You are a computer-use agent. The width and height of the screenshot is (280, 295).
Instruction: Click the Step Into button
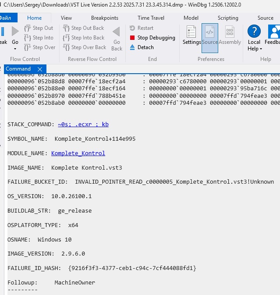coord(39,38)
